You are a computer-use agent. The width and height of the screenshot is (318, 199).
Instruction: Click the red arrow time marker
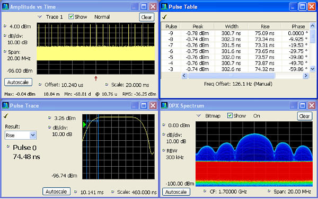[96, 78]
